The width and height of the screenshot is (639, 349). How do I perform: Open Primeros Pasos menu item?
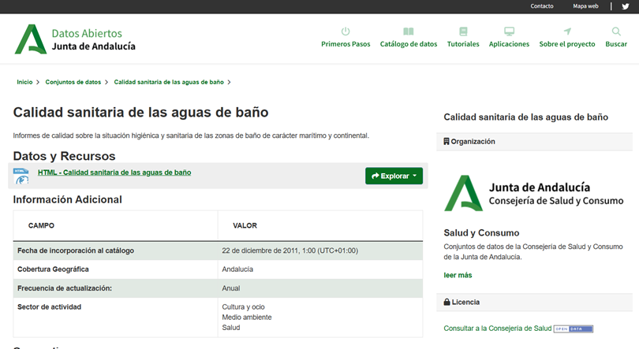[346, 44]
